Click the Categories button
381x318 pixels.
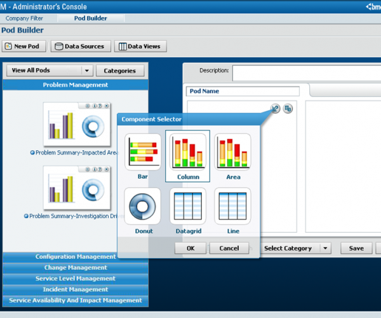coord(120,71)
